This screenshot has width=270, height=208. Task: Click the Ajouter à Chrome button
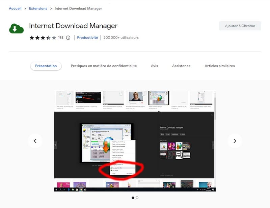(x=240, y=26)
